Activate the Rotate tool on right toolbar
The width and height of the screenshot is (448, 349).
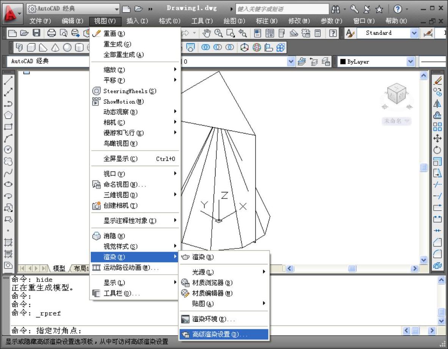tap(437, 150)
